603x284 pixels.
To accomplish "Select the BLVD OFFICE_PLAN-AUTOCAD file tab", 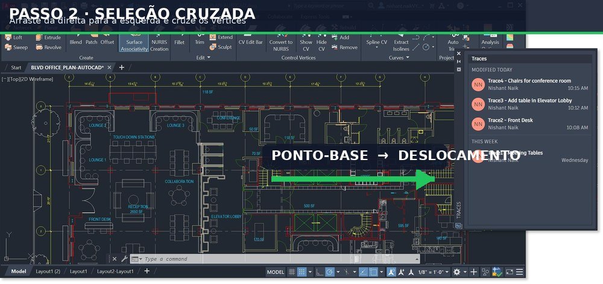I will 68,67.
